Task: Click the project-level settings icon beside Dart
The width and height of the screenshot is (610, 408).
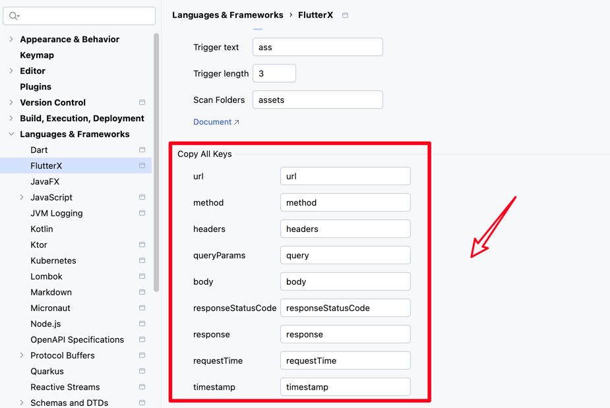Action: [x=142, y=150]
